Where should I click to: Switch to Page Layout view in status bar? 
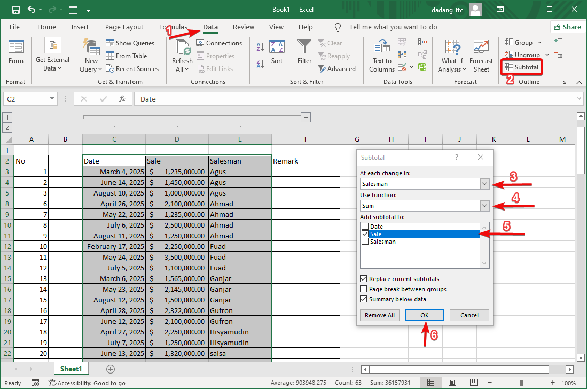(452, 383)
